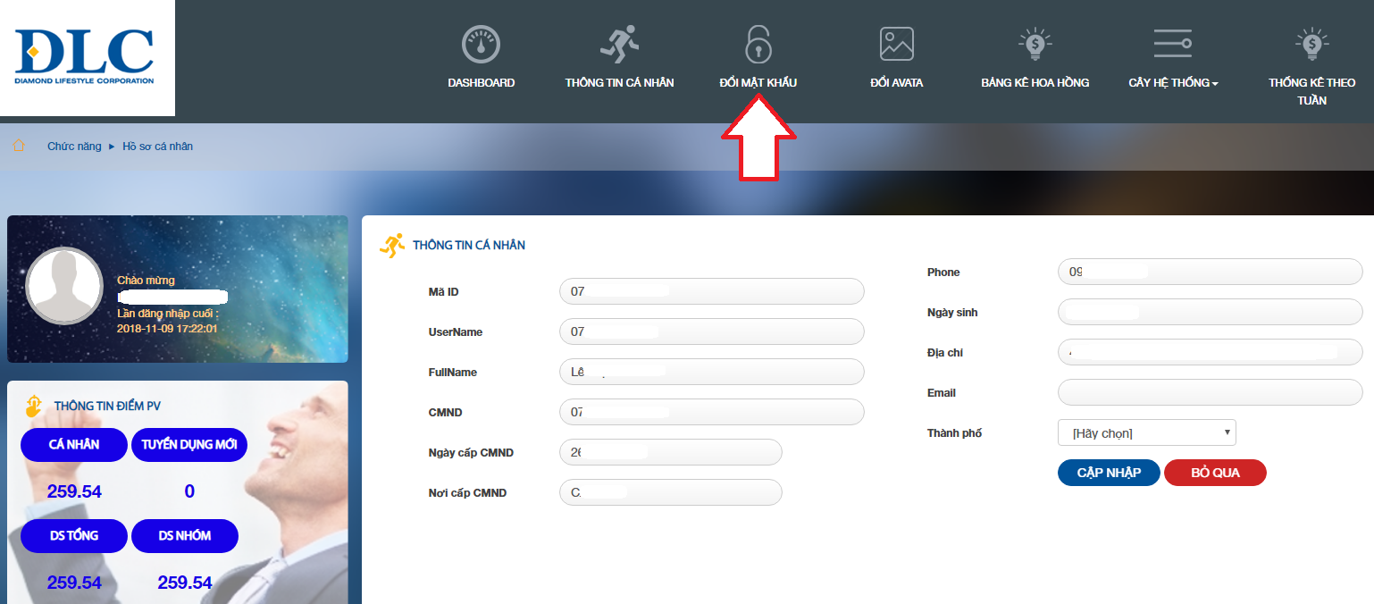Click the Chức năng breadcrumb link
The height and width of the screenshot is (604, 1374).
[74, 147]
